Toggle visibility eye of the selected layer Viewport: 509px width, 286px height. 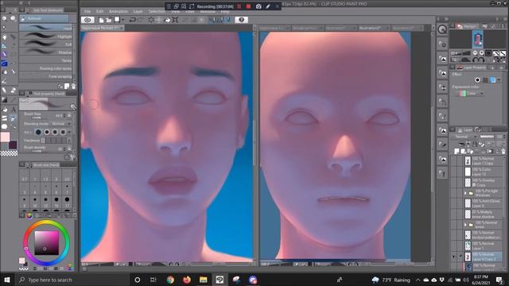pos(453,257)
